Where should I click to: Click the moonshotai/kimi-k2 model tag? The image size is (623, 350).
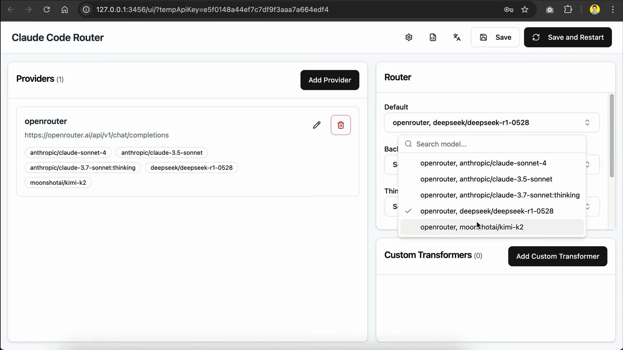coord(58,182)
